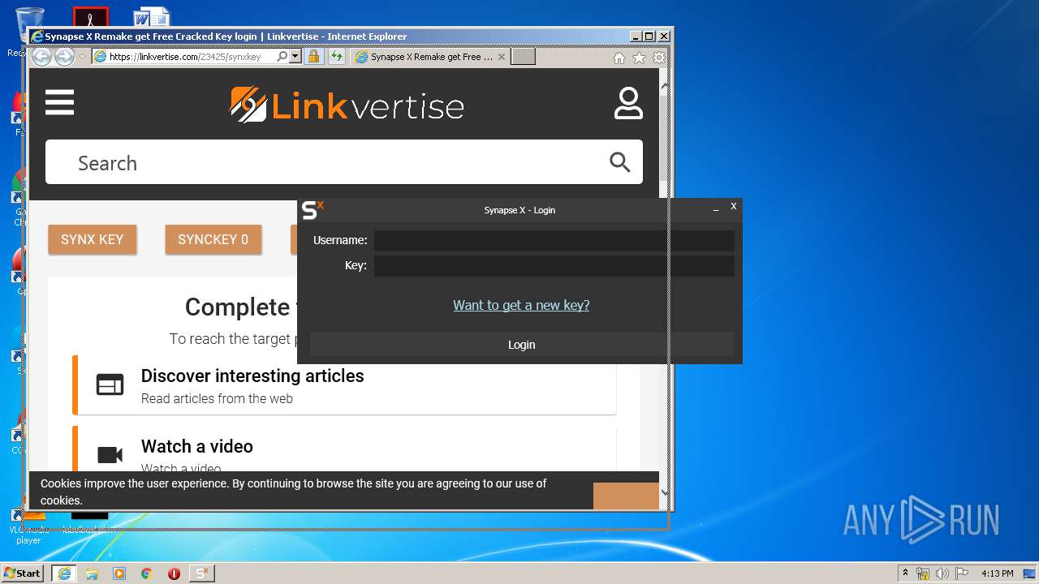Go back in Internet Explorer
This screenshot has width=1039, height=584.
point(41,57)
